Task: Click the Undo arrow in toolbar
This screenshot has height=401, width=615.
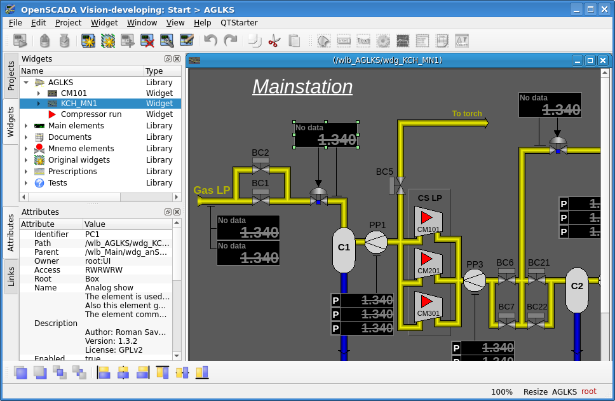Action: coord(210,41)
